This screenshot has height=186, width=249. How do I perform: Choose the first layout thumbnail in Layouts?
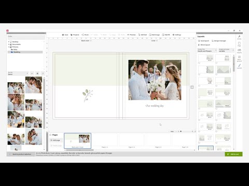tap(206, 58)
